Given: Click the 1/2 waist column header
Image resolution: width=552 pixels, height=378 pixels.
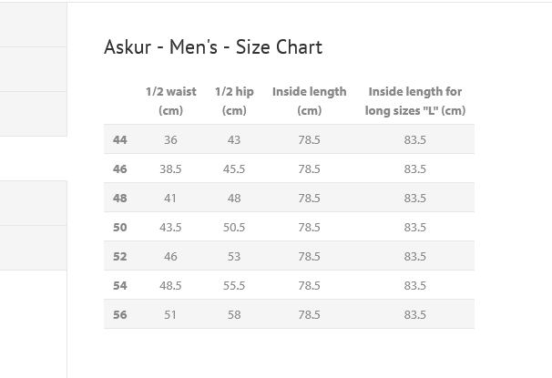Looking at the screenshot, I should point(170,101).
